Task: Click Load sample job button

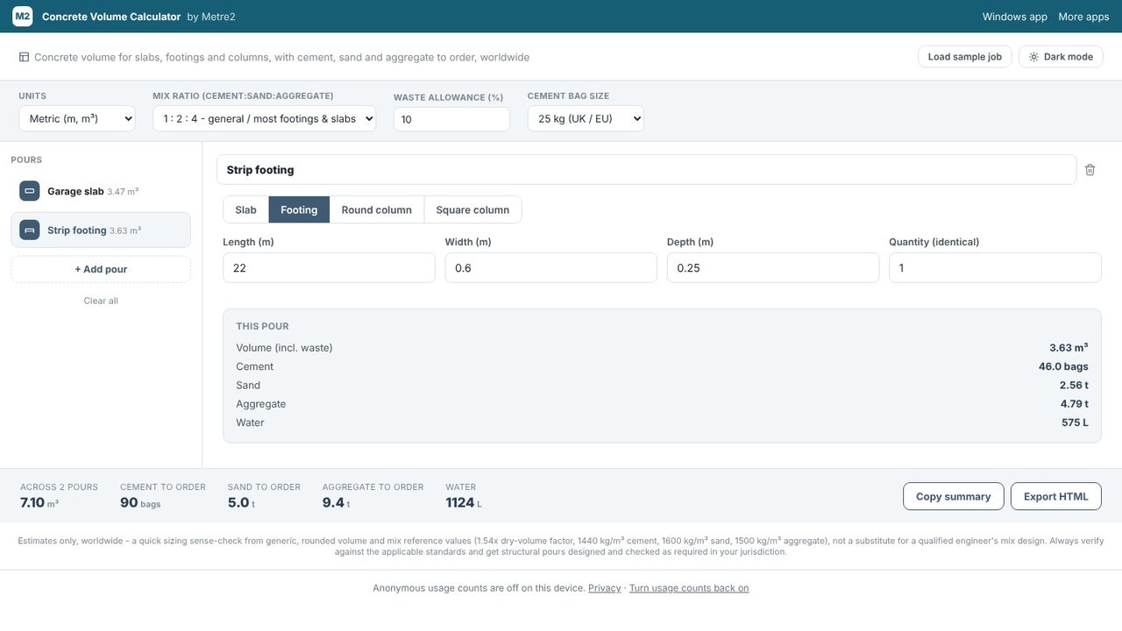Action: (x=965, y=57)
